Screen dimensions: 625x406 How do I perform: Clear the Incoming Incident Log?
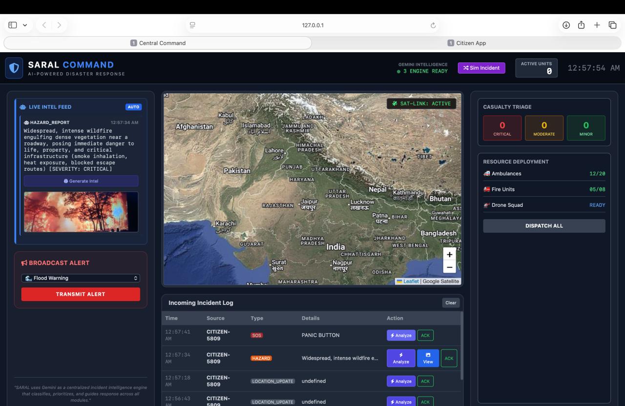point(451,303)
